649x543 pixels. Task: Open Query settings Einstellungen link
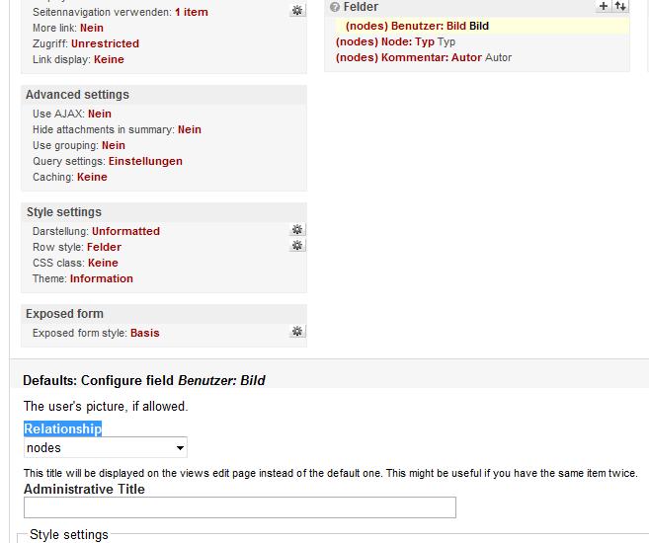[x=145, y=162]
